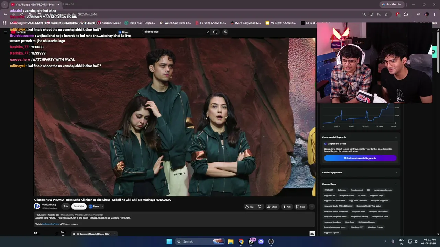The width and height of the screenshot is (440, 247).
Task: Open WhatsApp from the taskbar
Action: pos(251,242)
